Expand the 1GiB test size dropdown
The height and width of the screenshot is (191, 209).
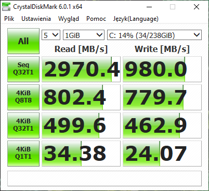[x=84, y=35]
